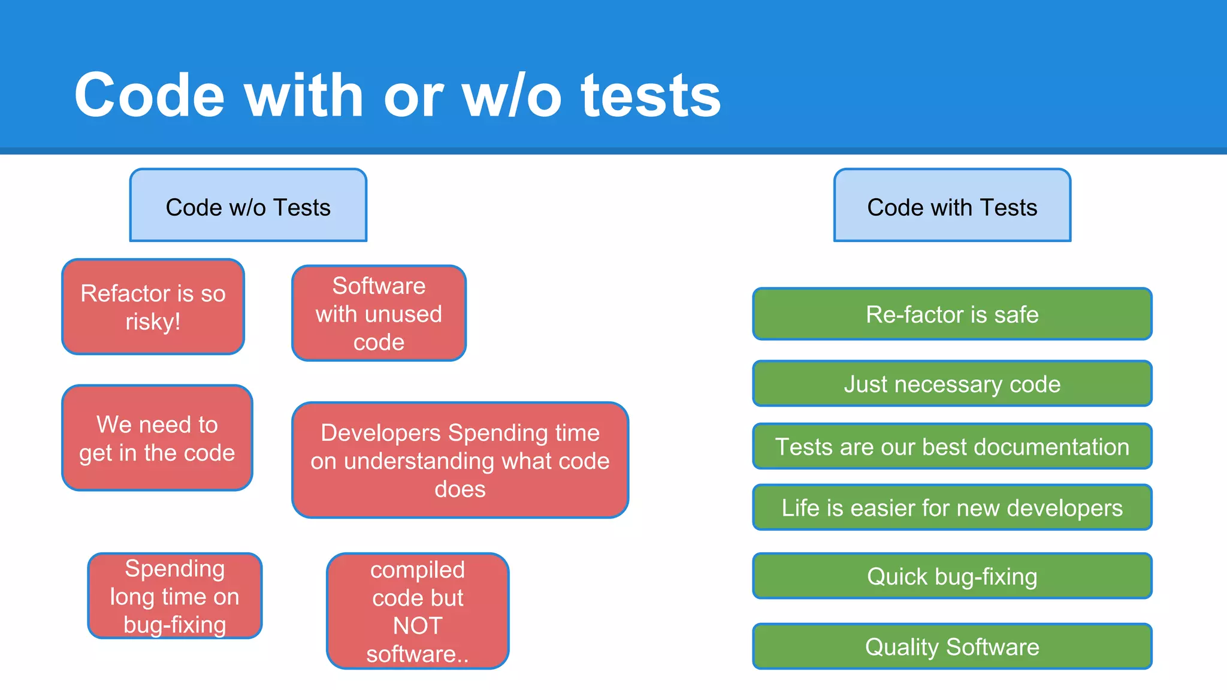Click the green 'Re-factor is safe' bar
Viewport: 1227px width, 690px height.
tap(952, 314)
